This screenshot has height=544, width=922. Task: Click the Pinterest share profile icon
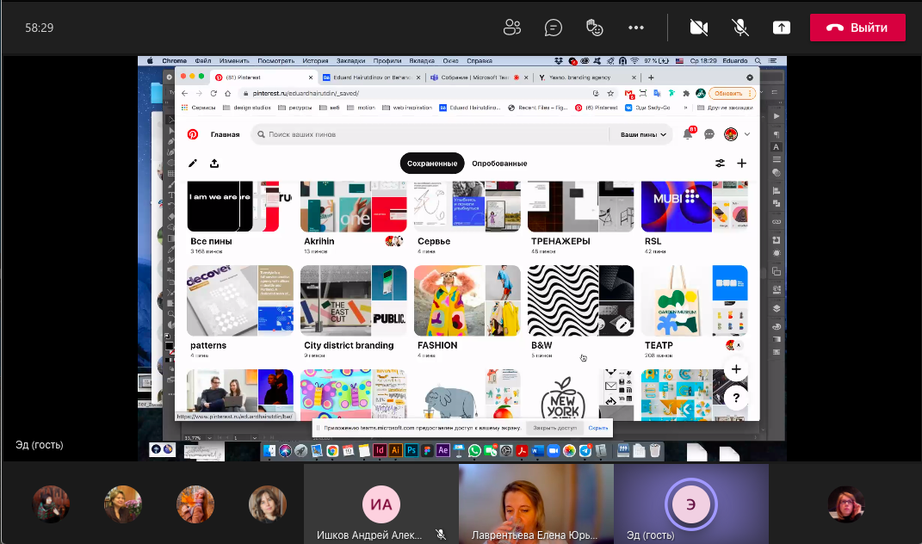(x=213, y=164)
